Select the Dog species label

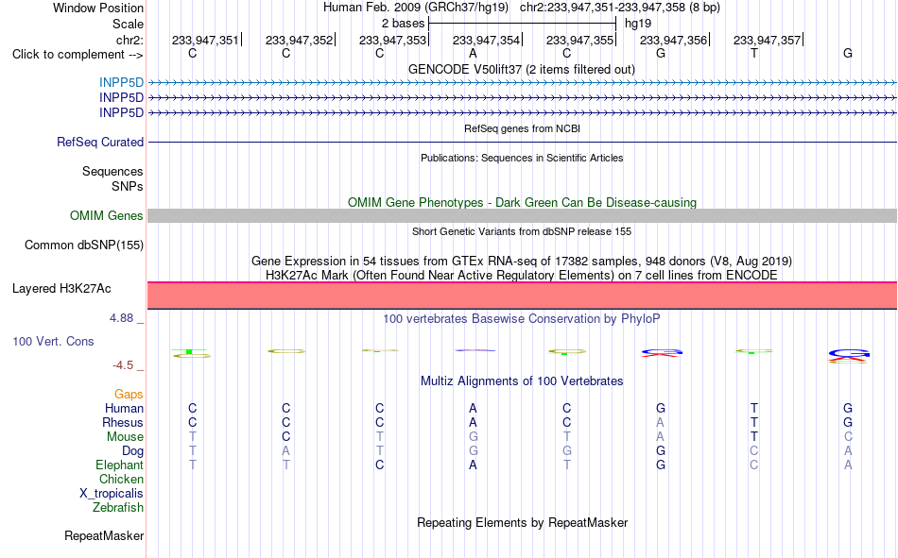[x=132, y=451]
